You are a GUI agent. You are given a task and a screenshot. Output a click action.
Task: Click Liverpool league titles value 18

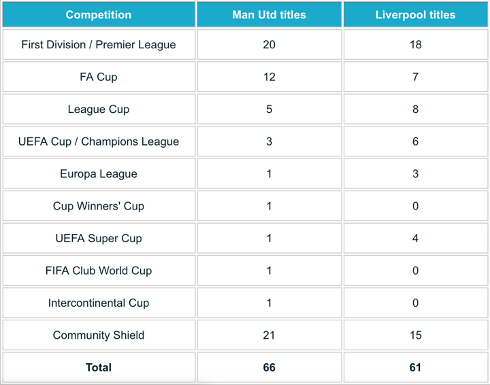(415, 45)
